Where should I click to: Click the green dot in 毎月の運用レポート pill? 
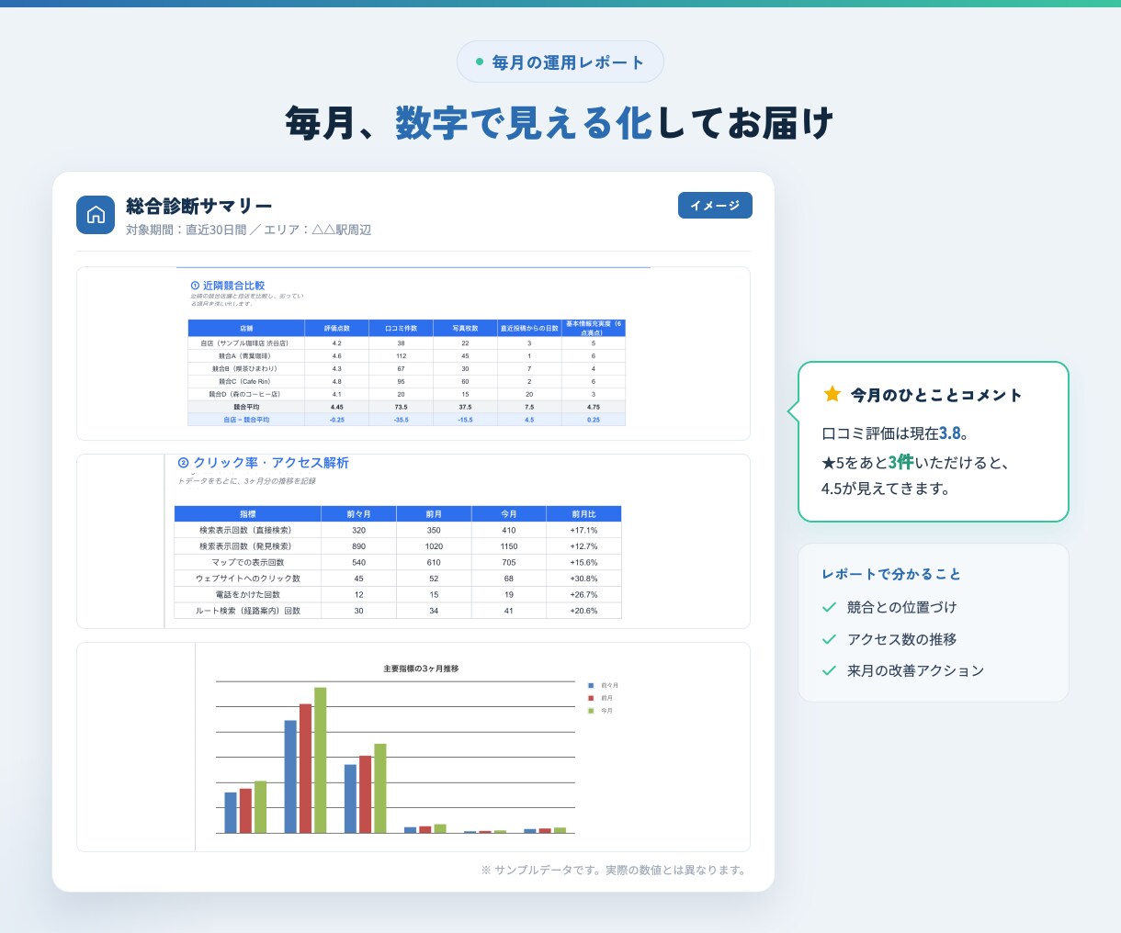point(480,62)
